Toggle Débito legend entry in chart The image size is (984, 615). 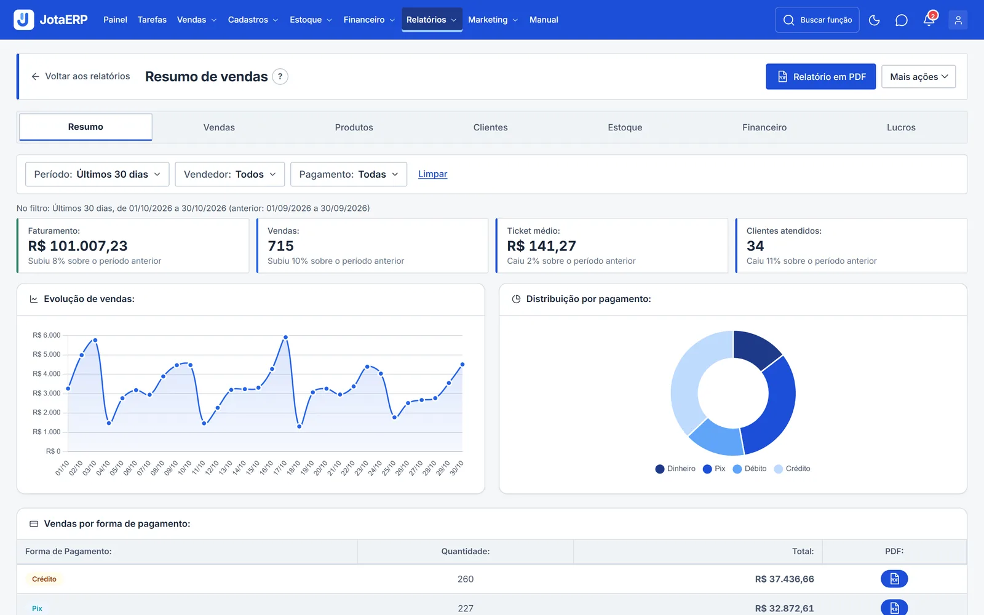tap(750, 469)
